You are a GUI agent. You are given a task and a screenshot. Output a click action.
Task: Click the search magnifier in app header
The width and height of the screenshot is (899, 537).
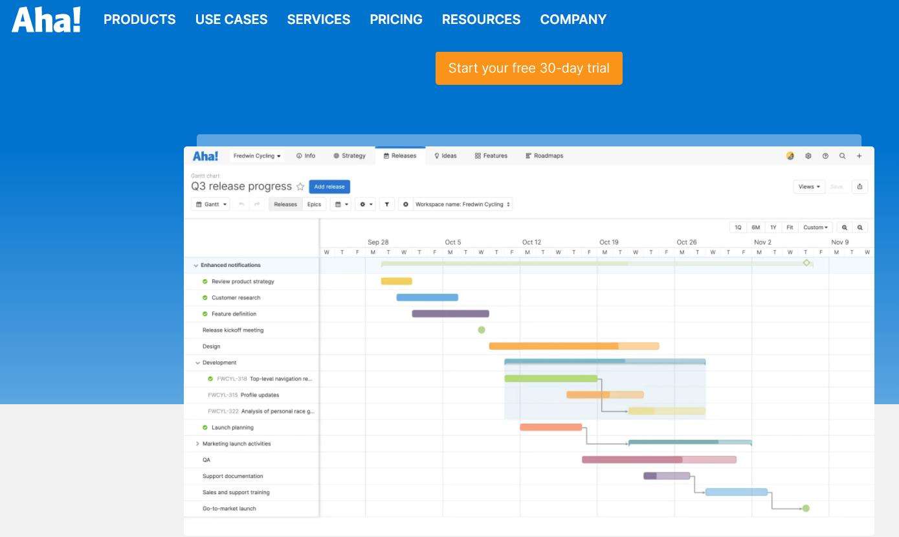pyautogui.click(x=842, y=156)
